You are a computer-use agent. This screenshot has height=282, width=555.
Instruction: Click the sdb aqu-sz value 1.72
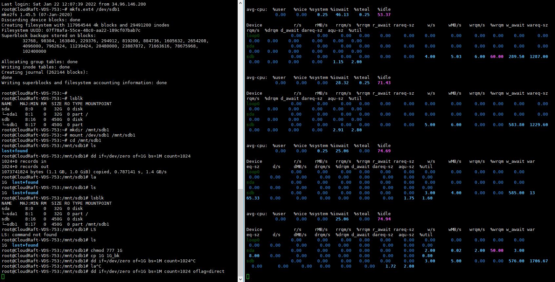[391, 266]
